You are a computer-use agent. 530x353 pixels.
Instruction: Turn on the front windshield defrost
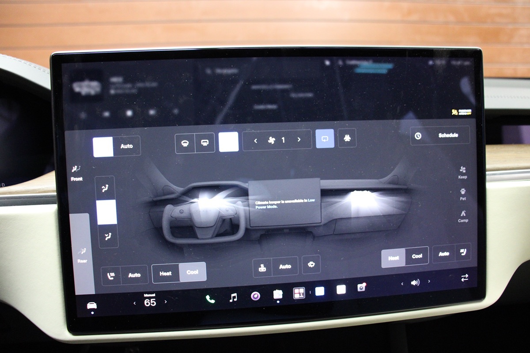tap(185, 143)
